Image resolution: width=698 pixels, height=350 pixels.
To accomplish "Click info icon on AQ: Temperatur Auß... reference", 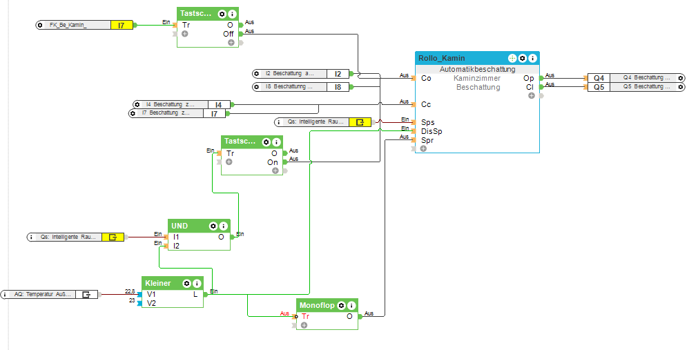I will point(4,294).
